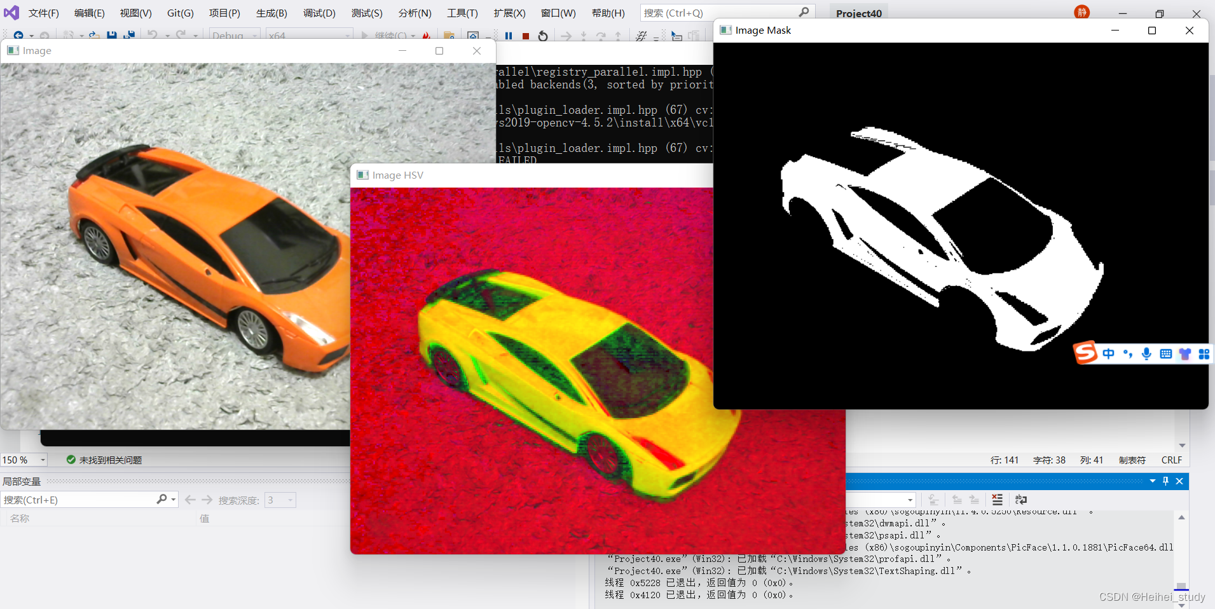The image size is (1215, 609).
Task: Activate Sogou voice input microphone
Action: pos(1146,354)
